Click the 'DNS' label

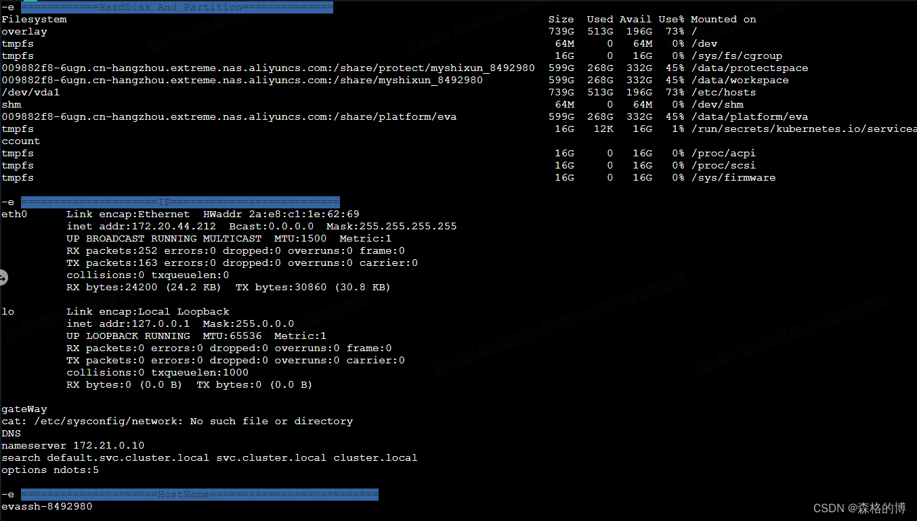pos(12,434)
